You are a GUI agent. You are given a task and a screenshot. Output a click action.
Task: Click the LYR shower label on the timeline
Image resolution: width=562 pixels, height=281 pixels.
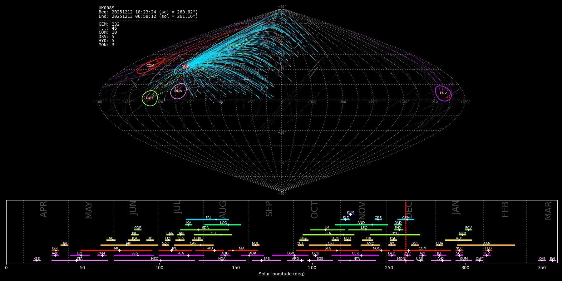pos(55,249)
